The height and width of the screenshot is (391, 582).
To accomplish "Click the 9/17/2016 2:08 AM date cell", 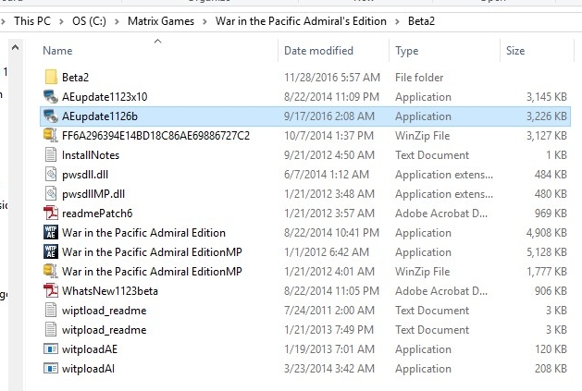I will pyautogui.click(x=329, y=116).
